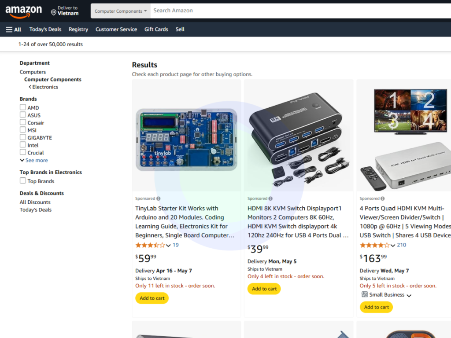
Task: View 210 reviews of Quad HDMI KVM
Action: pyautogui.click(x=401, y=245)
